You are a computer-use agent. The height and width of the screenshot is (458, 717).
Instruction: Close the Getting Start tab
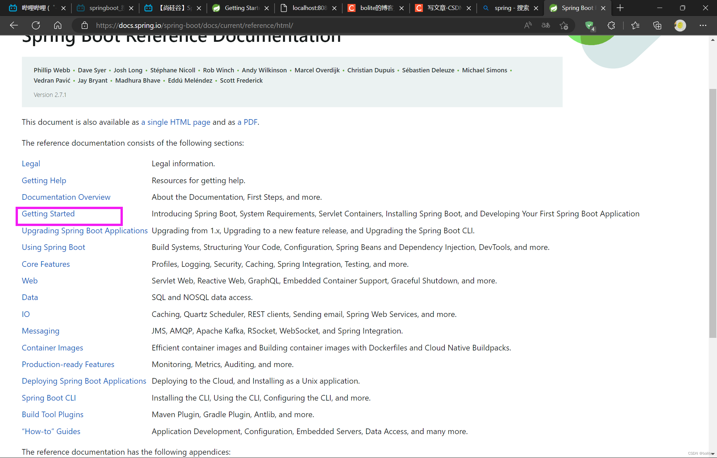(x=267, y=8)
